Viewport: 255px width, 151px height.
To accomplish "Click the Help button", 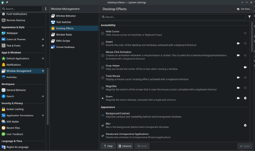I will pyautogui.click(x=108, y=146).
